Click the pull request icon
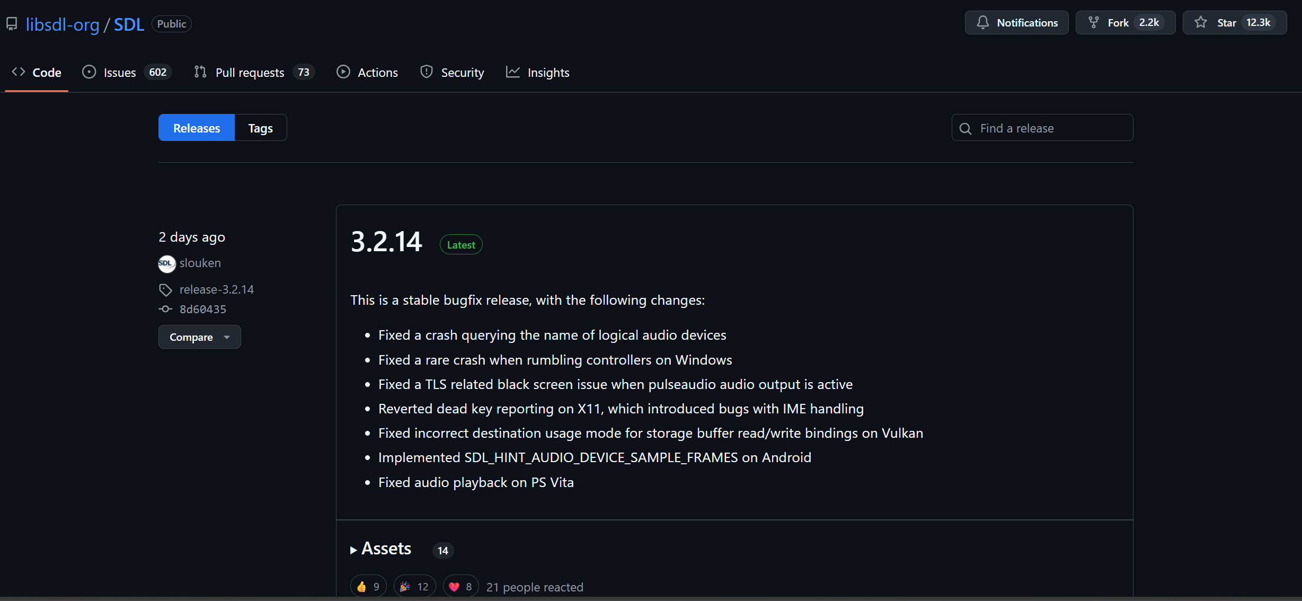1302x601 pixels. click(x=200, y=72)
